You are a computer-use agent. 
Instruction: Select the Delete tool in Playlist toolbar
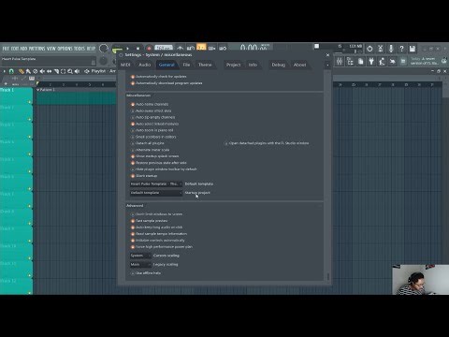tap(36, 71)
